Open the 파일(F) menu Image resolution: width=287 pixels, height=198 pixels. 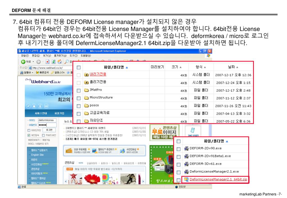click(x=25, y=56)
